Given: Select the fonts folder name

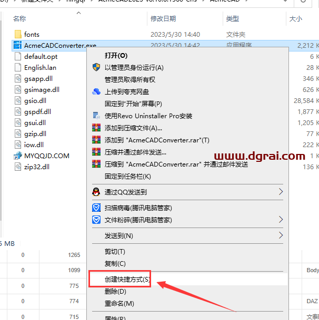Looking at the screenshot, I should click(x=32, y=35).
